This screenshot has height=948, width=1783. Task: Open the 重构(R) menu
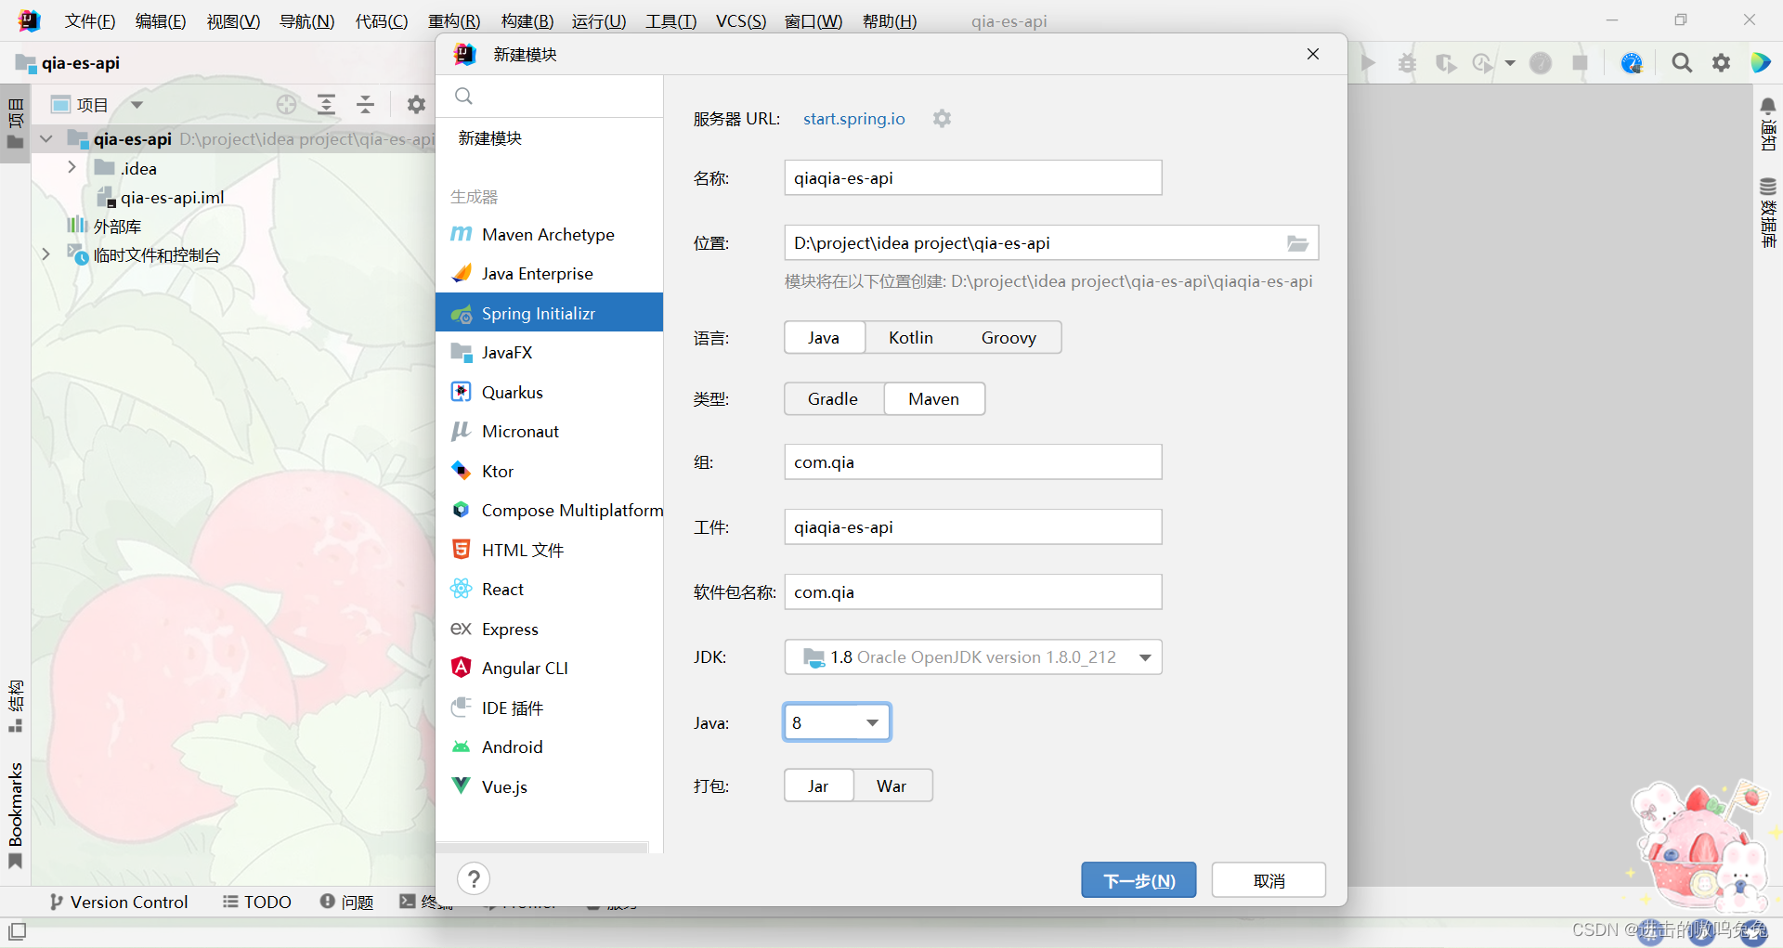[x=454, y=21]
